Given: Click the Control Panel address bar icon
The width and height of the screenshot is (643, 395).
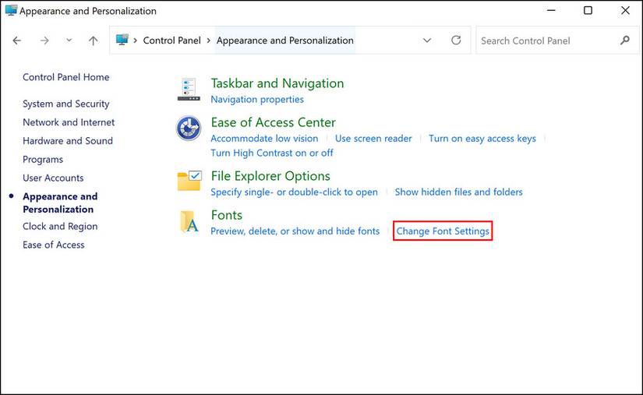Looking at the screenshot, I should click(x=122, y=41).
